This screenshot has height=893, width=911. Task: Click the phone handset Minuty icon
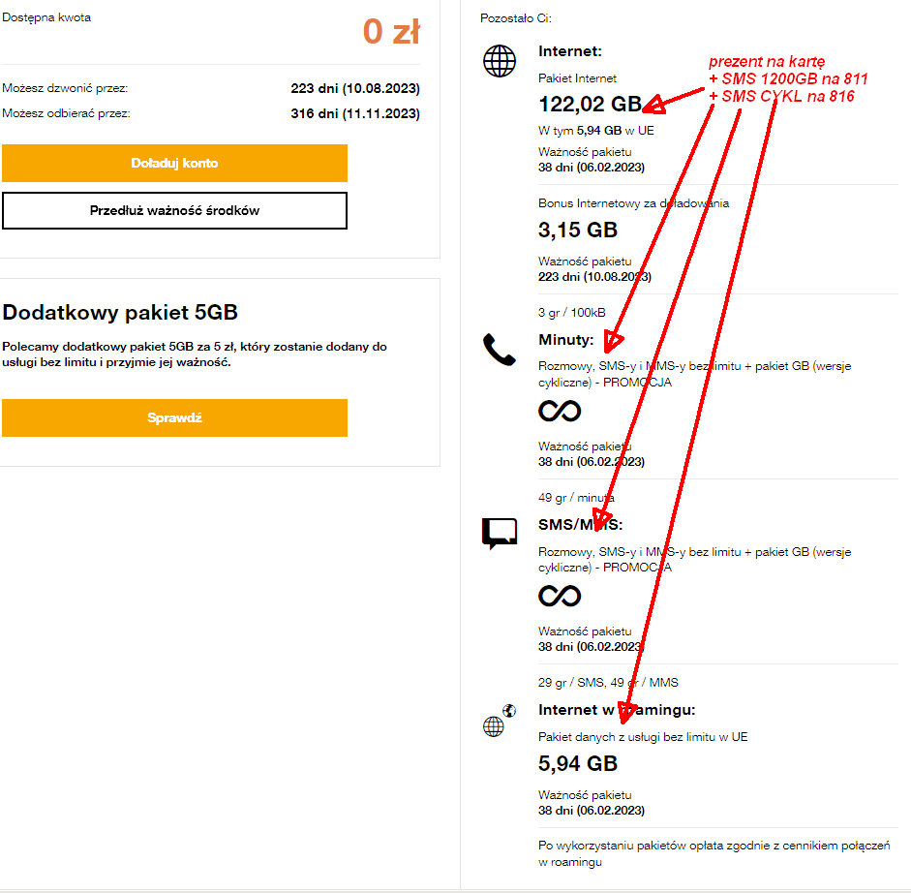coord(499,349)
